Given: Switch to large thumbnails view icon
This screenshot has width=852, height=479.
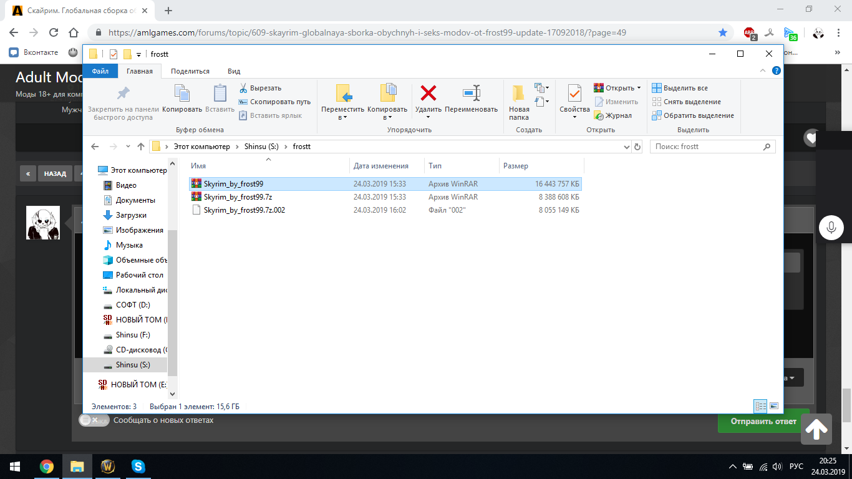Looking at the screenshot, I should [774, 406].
